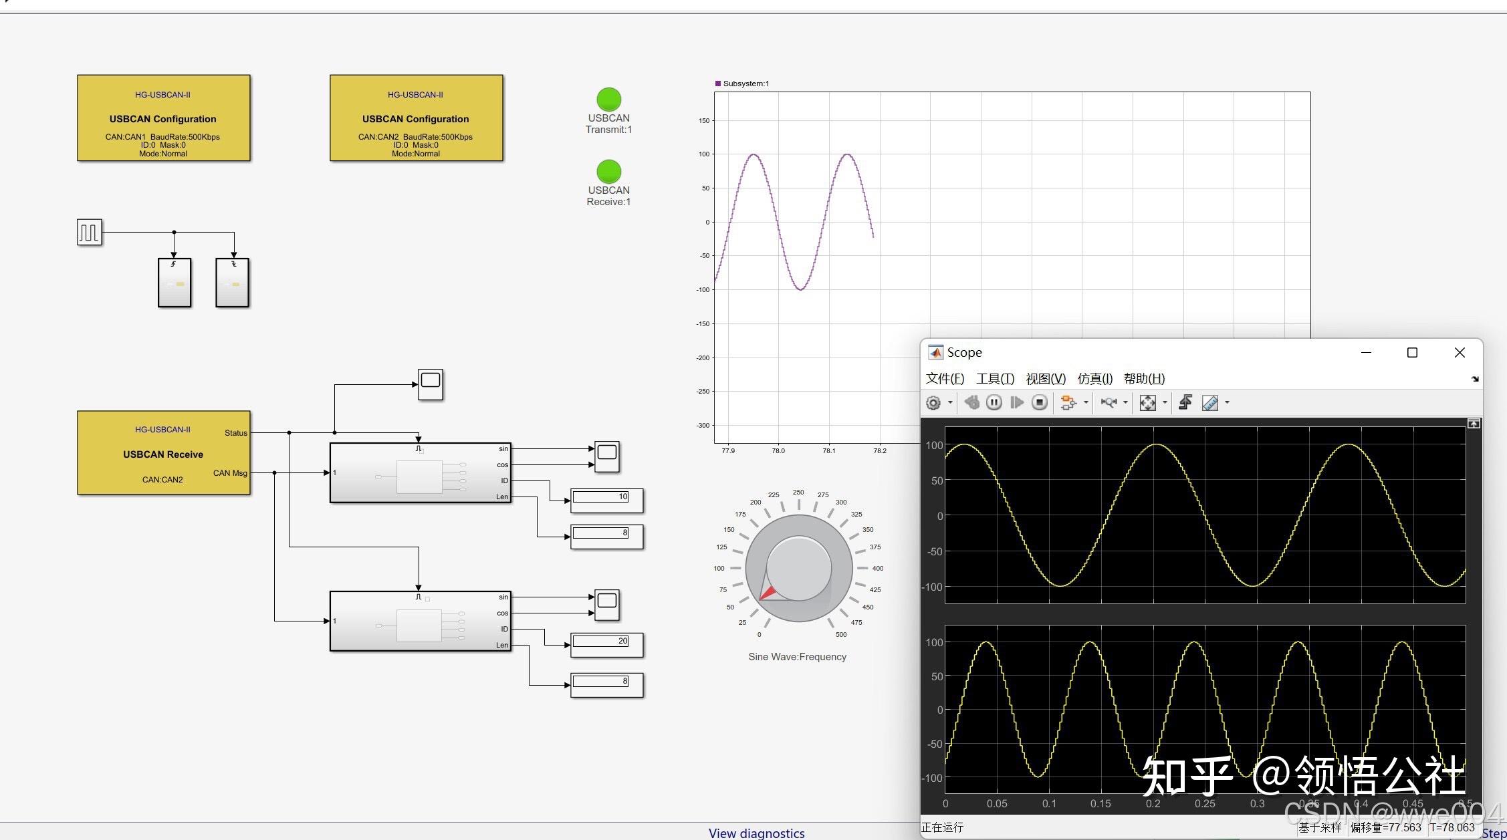
Task: Select the USBCAN Receive block
Action: coord(164,453)
